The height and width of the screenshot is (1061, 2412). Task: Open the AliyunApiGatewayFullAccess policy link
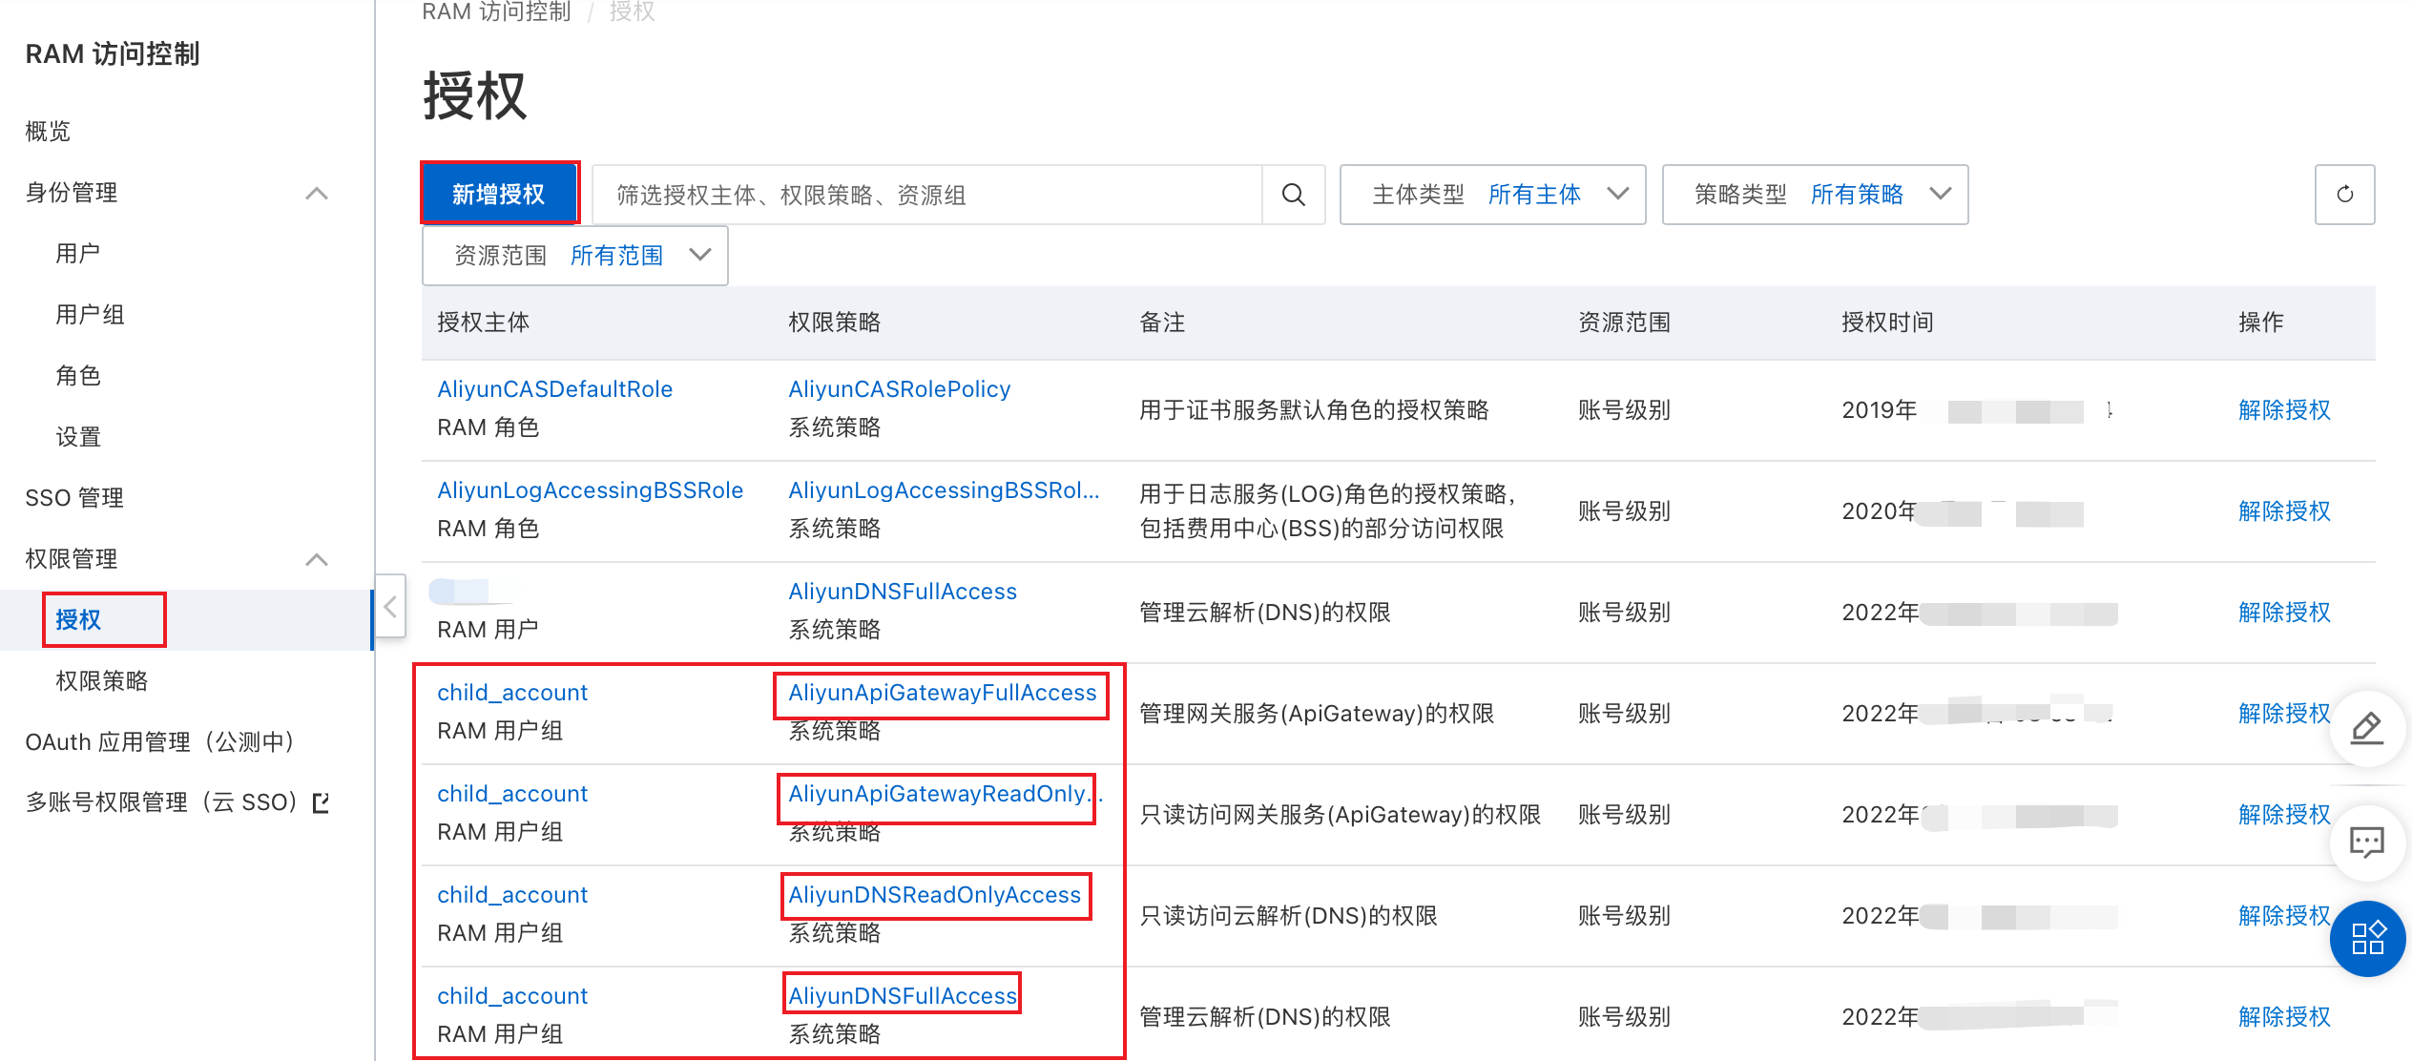[x=943, y=693]
